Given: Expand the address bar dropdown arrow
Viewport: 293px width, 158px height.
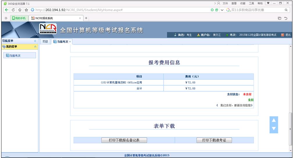Looking at the screenshot, I should coord(222,10).
